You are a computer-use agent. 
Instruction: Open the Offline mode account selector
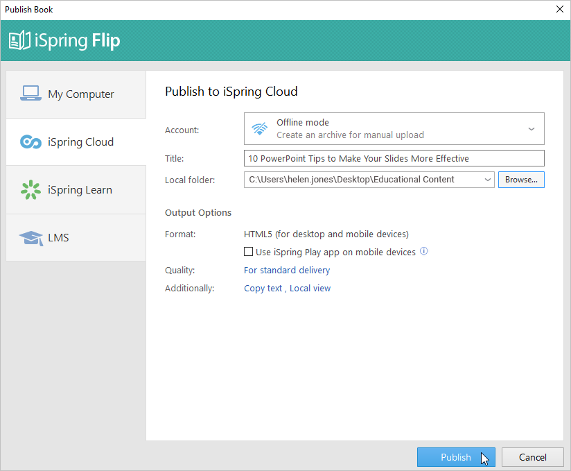coord(394,129)
